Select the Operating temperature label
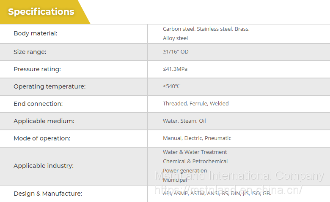Screen dimensions: 330x202 (x=49, y=86)
